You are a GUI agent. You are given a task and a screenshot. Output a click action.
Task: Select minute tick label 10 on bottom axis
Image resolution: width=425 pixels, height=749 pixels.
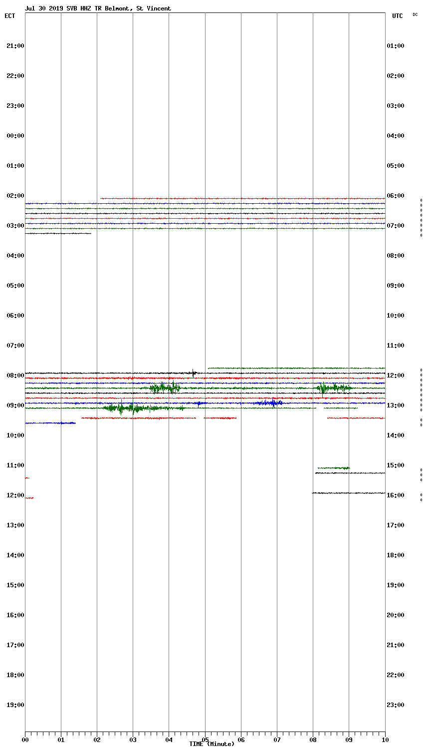(x=385, y=740)
